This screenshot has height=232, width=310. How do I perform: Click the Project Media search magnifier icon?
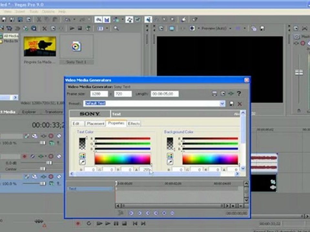[116, 28]
